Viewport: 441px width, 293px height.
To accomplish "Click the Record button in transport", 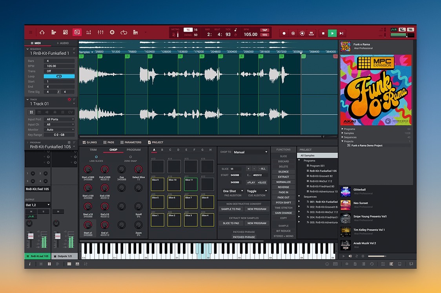I will coord(284,33).
